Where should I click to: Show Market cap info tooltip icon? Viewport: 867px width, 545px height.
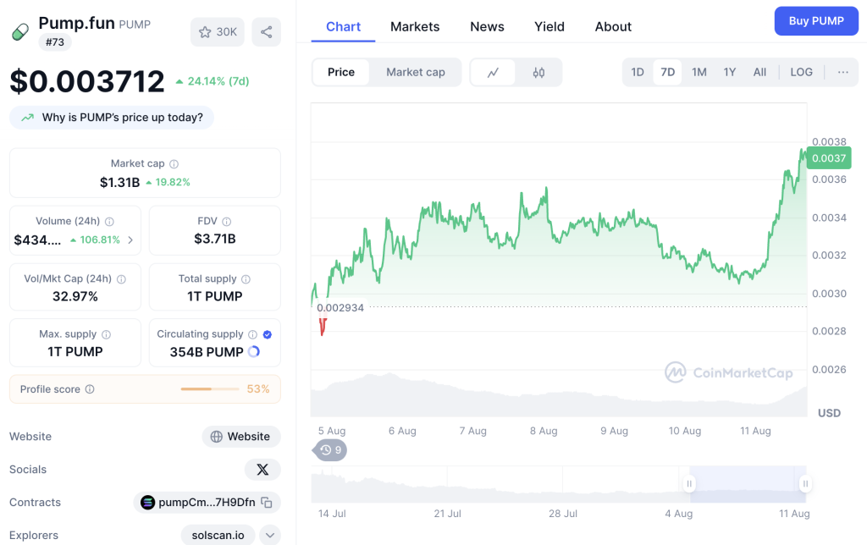click(x=174, y=163)
